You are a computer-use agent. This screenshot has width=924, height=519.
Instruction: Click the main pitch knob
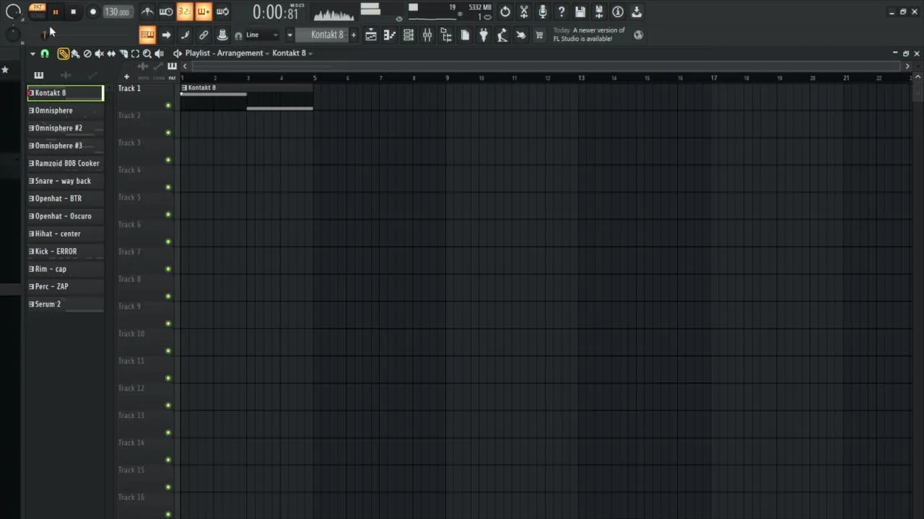click(13, 34)
